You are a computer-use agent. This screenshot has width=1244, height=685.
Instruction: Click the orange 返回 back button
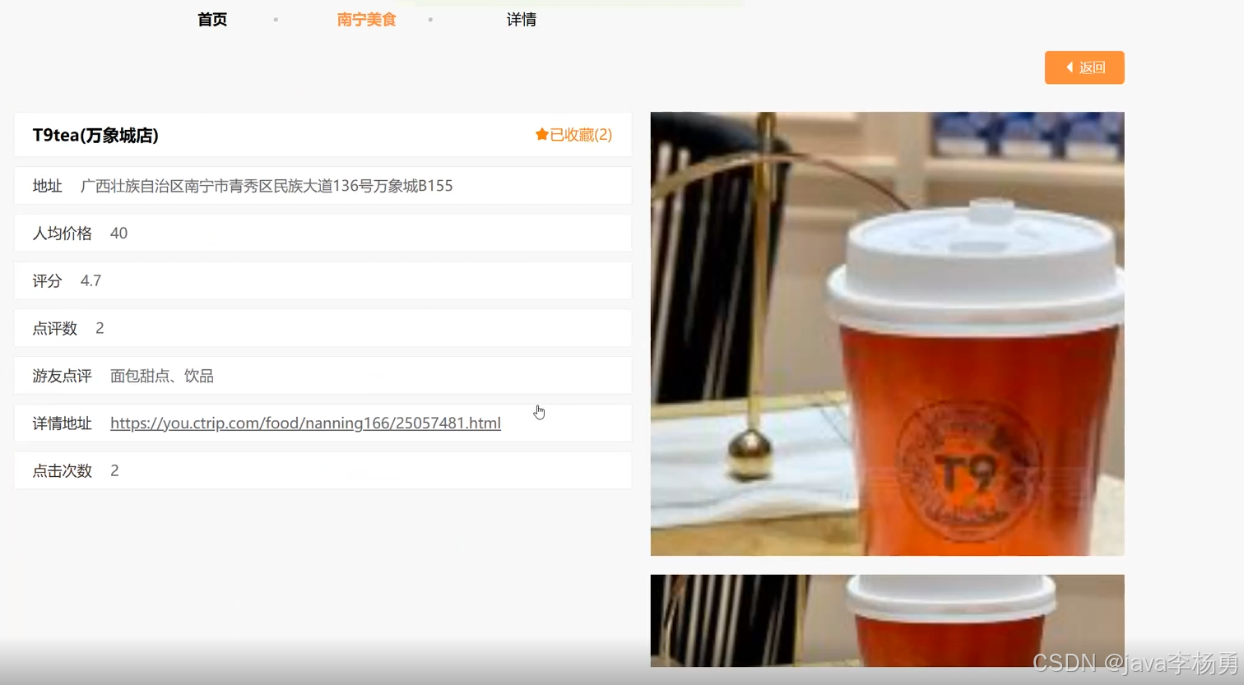(1084, 67)
